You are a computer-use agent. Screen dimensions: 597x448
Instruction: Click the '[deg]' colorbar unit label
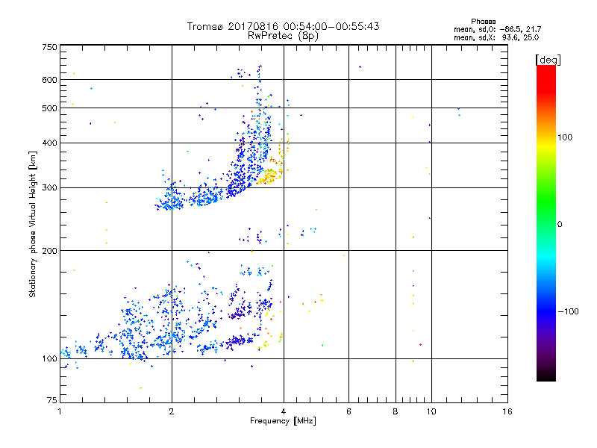[x=548, y=60]
